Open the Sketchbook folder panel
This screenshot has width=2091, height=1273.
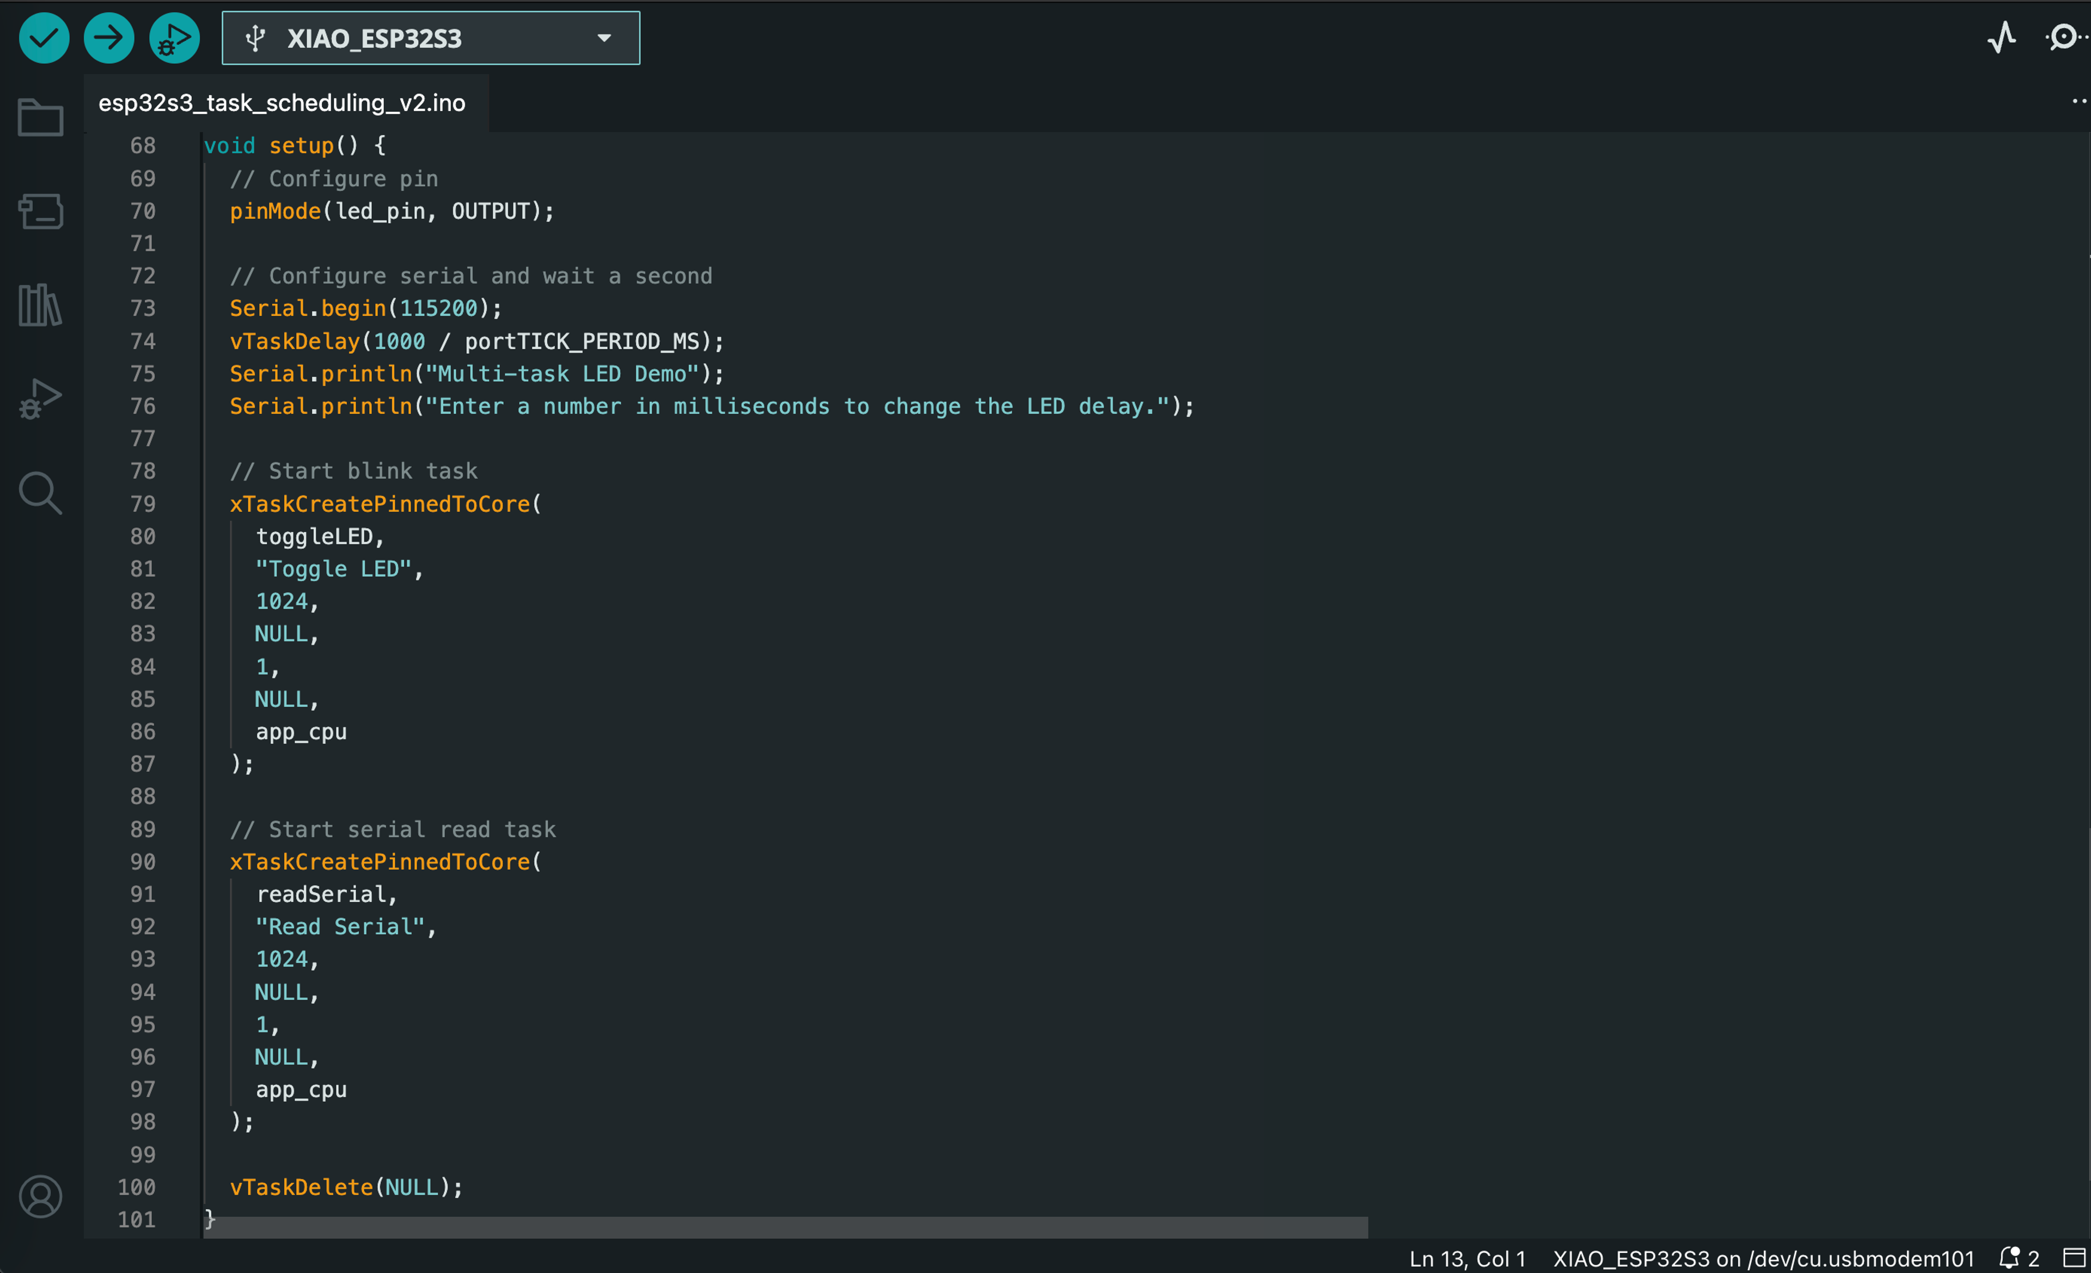tap(40, 118)
